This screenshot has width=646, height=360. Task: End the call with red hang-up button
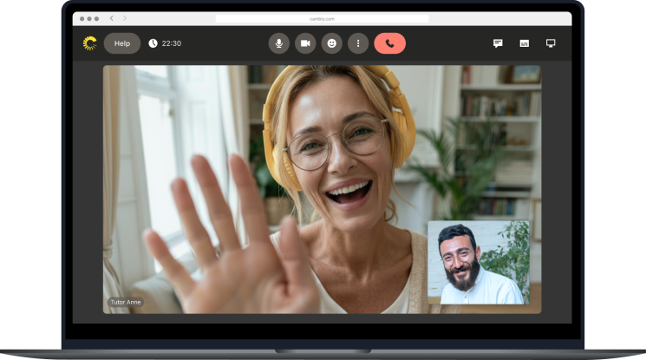click(x=389, y=43)
